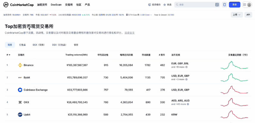Viewport: 255px width, 123px height.
Task: Select the 现货 tab
Action: (10, 45)
